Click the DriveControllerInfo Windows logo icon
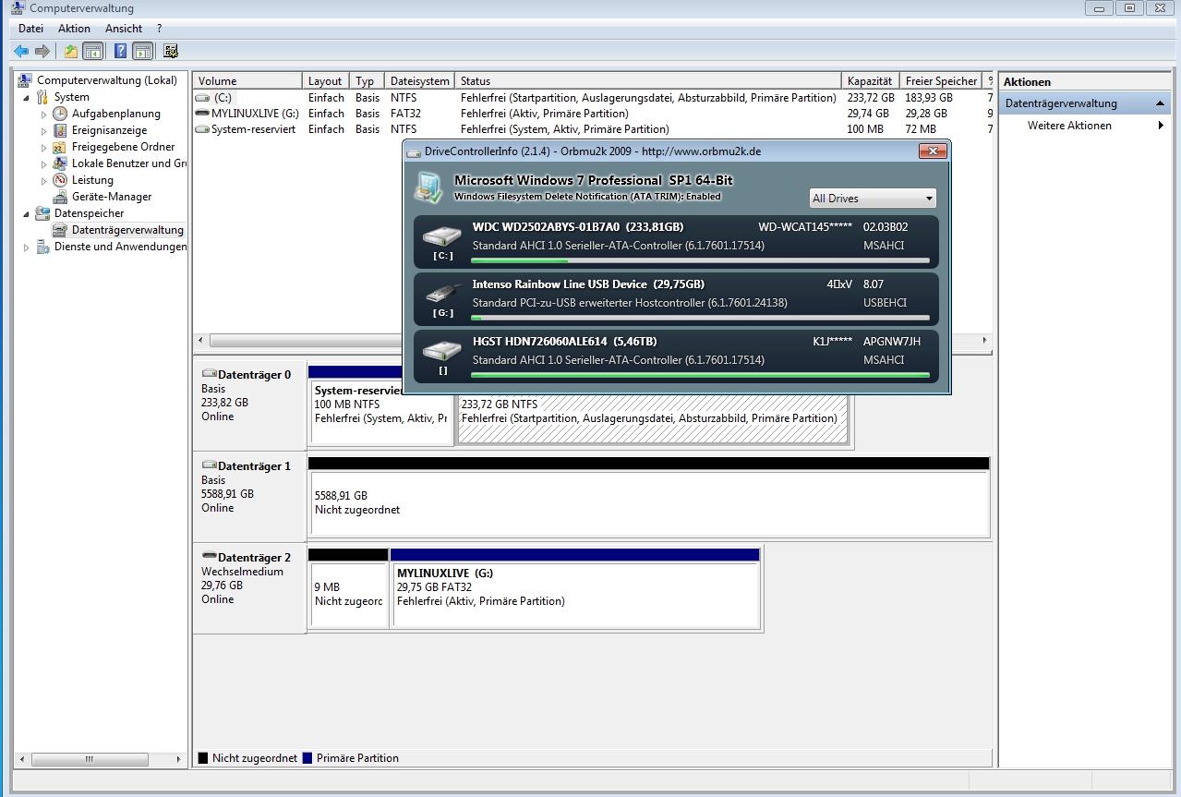Image resolution: width=1181 pixels, height=797 pixels. click(x=429, y=187)
